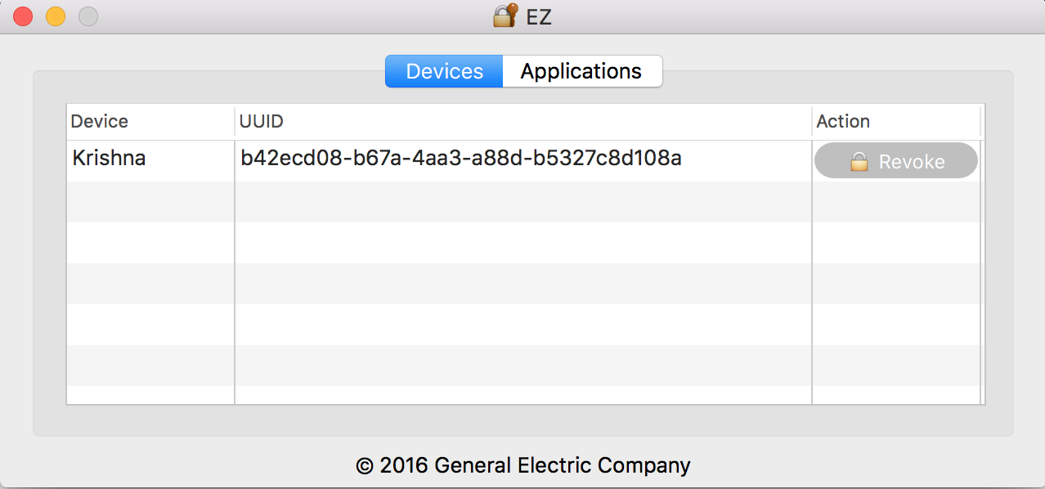Click the divider between Device and UUID headers
The width and height of the screenshot is (1045, 489).
(235, 122)
